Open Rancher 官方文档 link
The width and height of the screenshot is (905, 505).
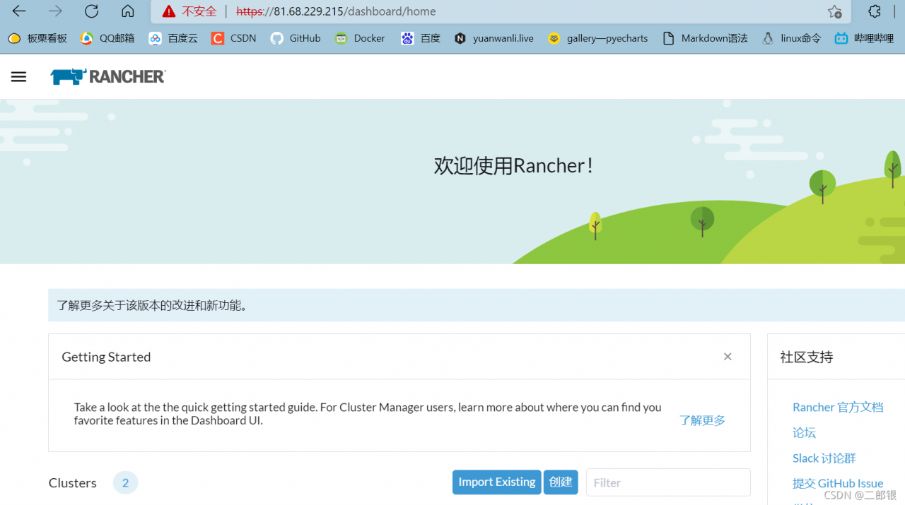tap(838, 408)
